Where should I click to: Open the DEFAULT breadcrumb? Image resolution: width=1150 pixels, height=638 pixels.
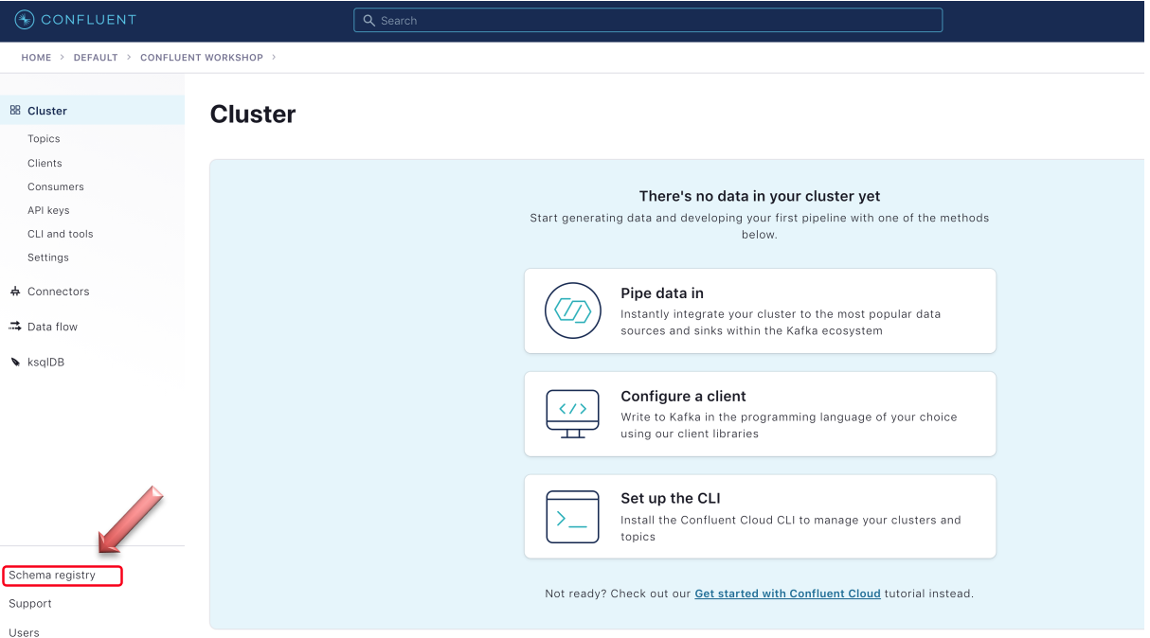tap(96, 58)
